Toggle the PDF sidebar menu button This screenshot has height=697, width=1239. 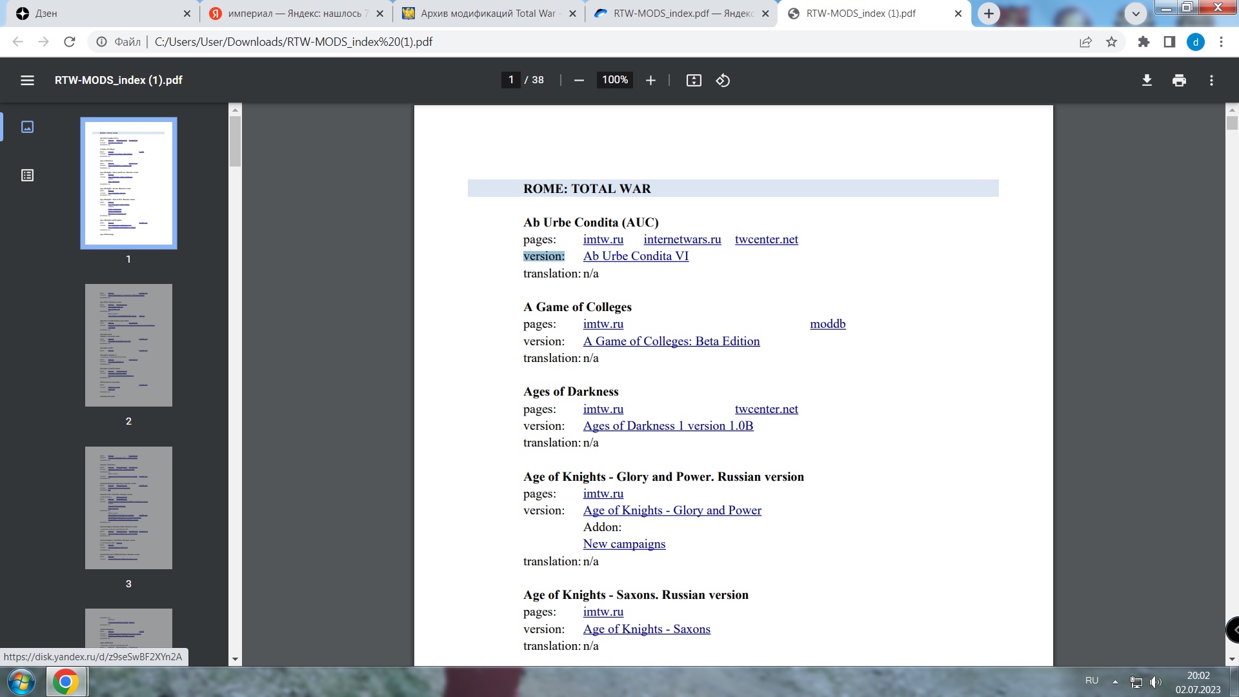[27, 80]
